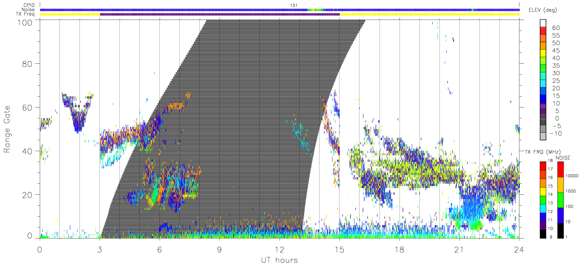Click the x-axis tick label '15'
Screen dimensions: 584x270
pyautogui.click(x=340, y=249)
